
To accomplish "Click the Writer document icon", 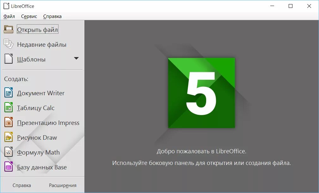I will 9,92.
